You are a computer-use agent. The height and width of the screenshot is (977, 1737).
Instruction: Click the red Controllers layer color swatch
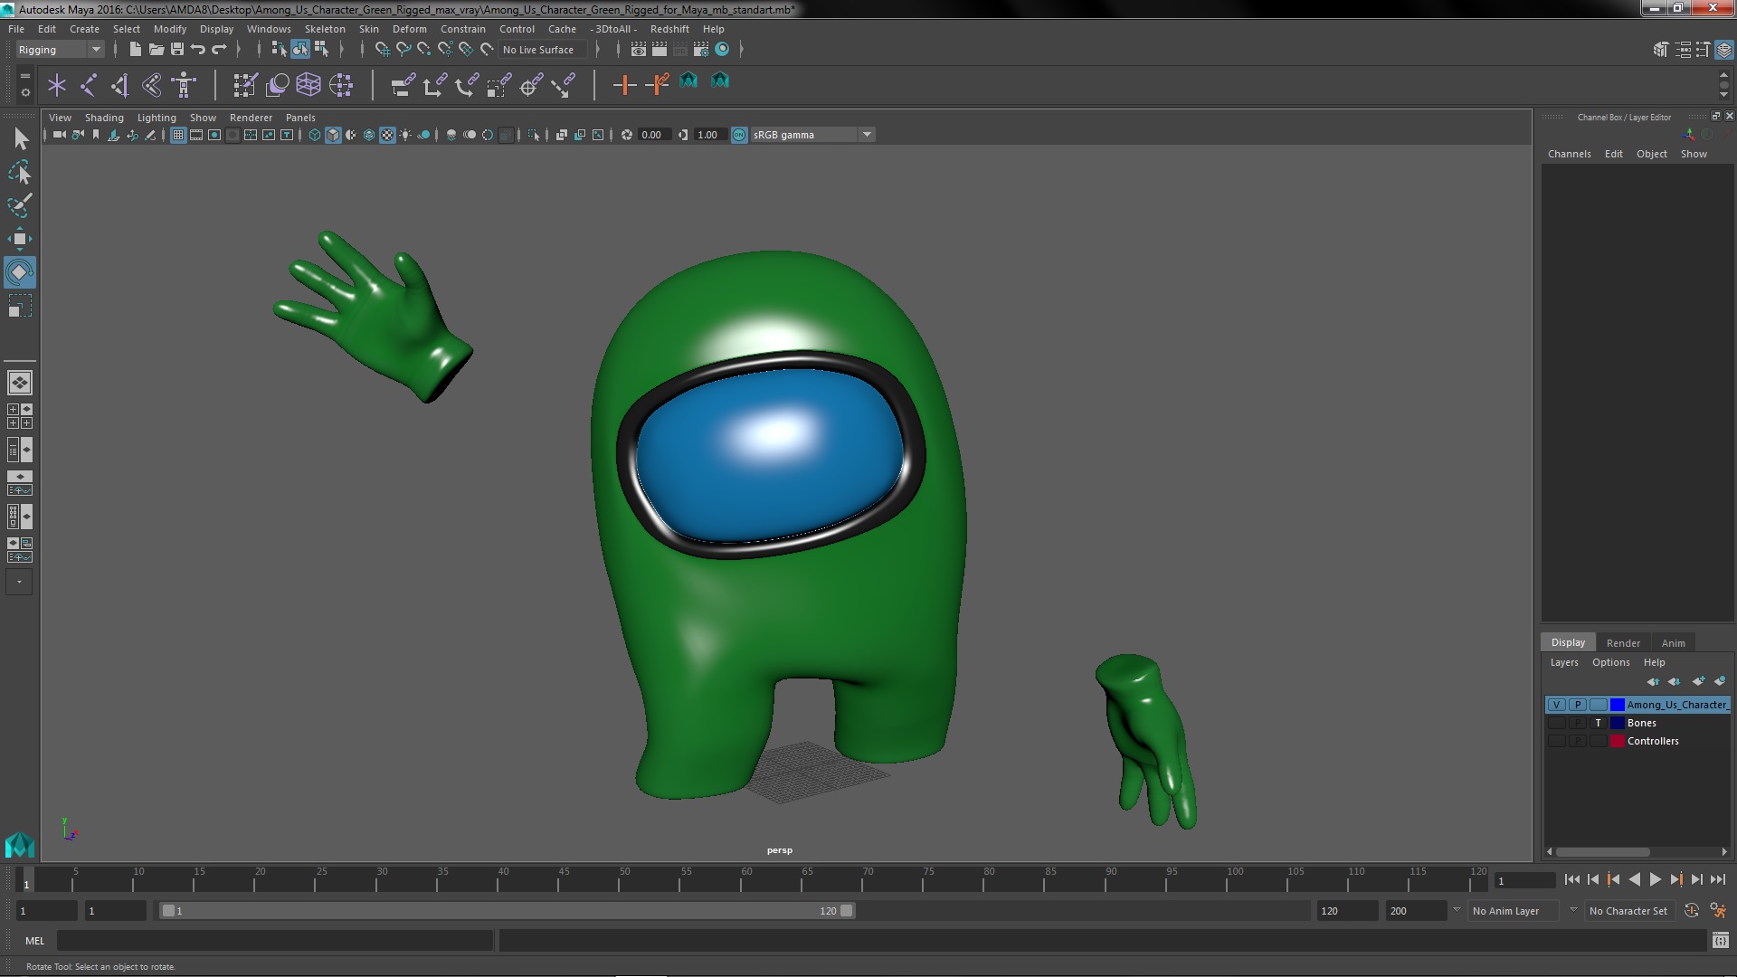coord(1618,741)
